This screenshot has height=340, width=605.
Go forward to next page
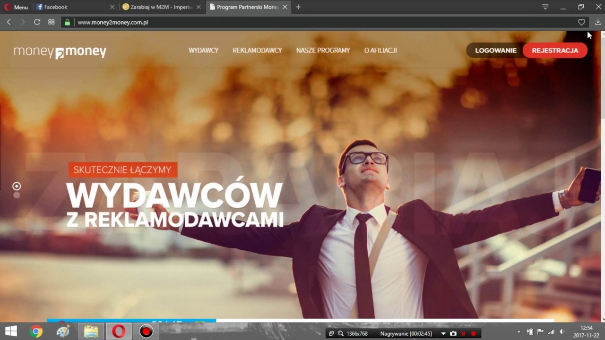tap(22, 22)
